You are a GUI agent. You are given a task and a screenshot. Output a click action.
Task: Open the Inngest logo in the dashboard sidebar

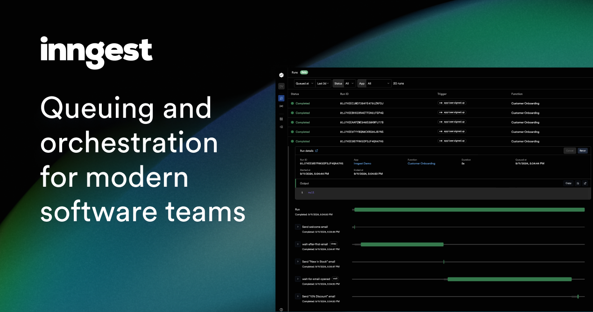(x=281, y=75)
